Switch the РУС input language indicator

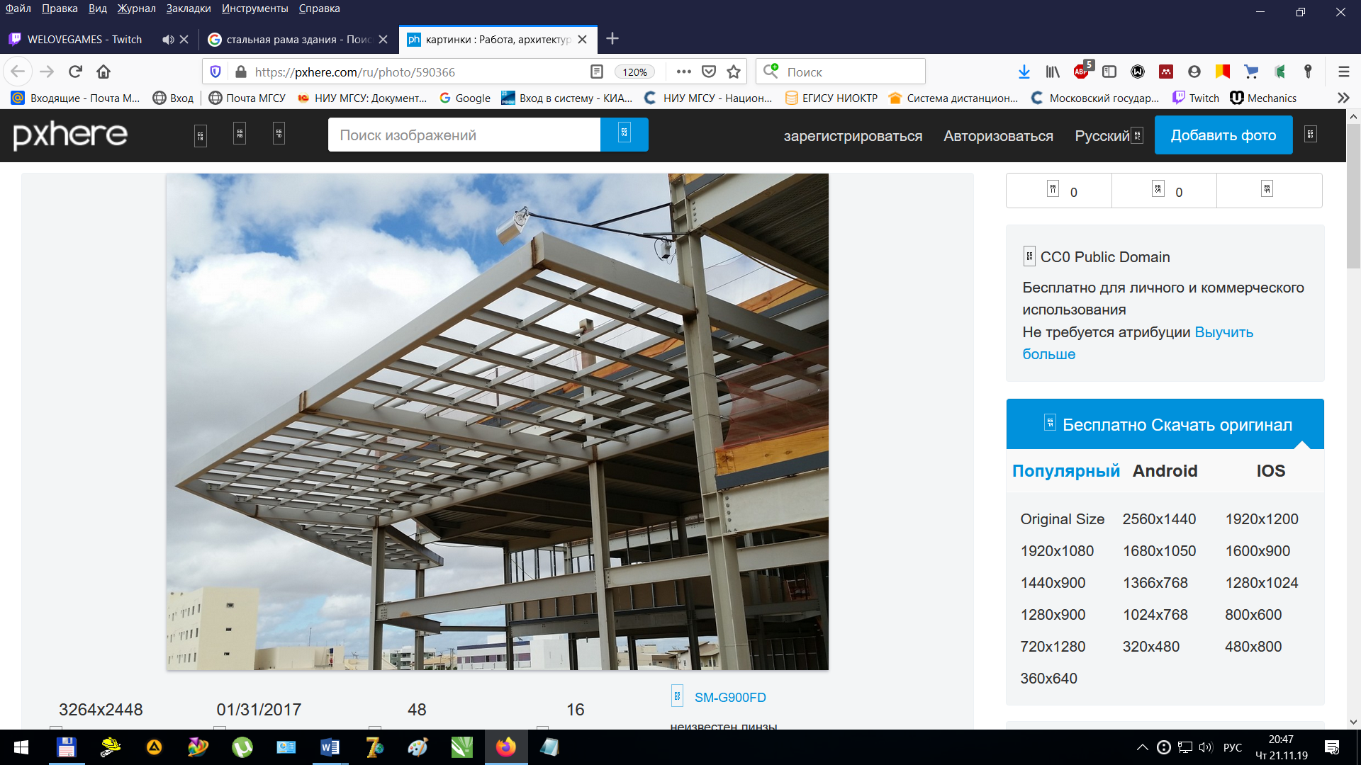click(1233, 747)
